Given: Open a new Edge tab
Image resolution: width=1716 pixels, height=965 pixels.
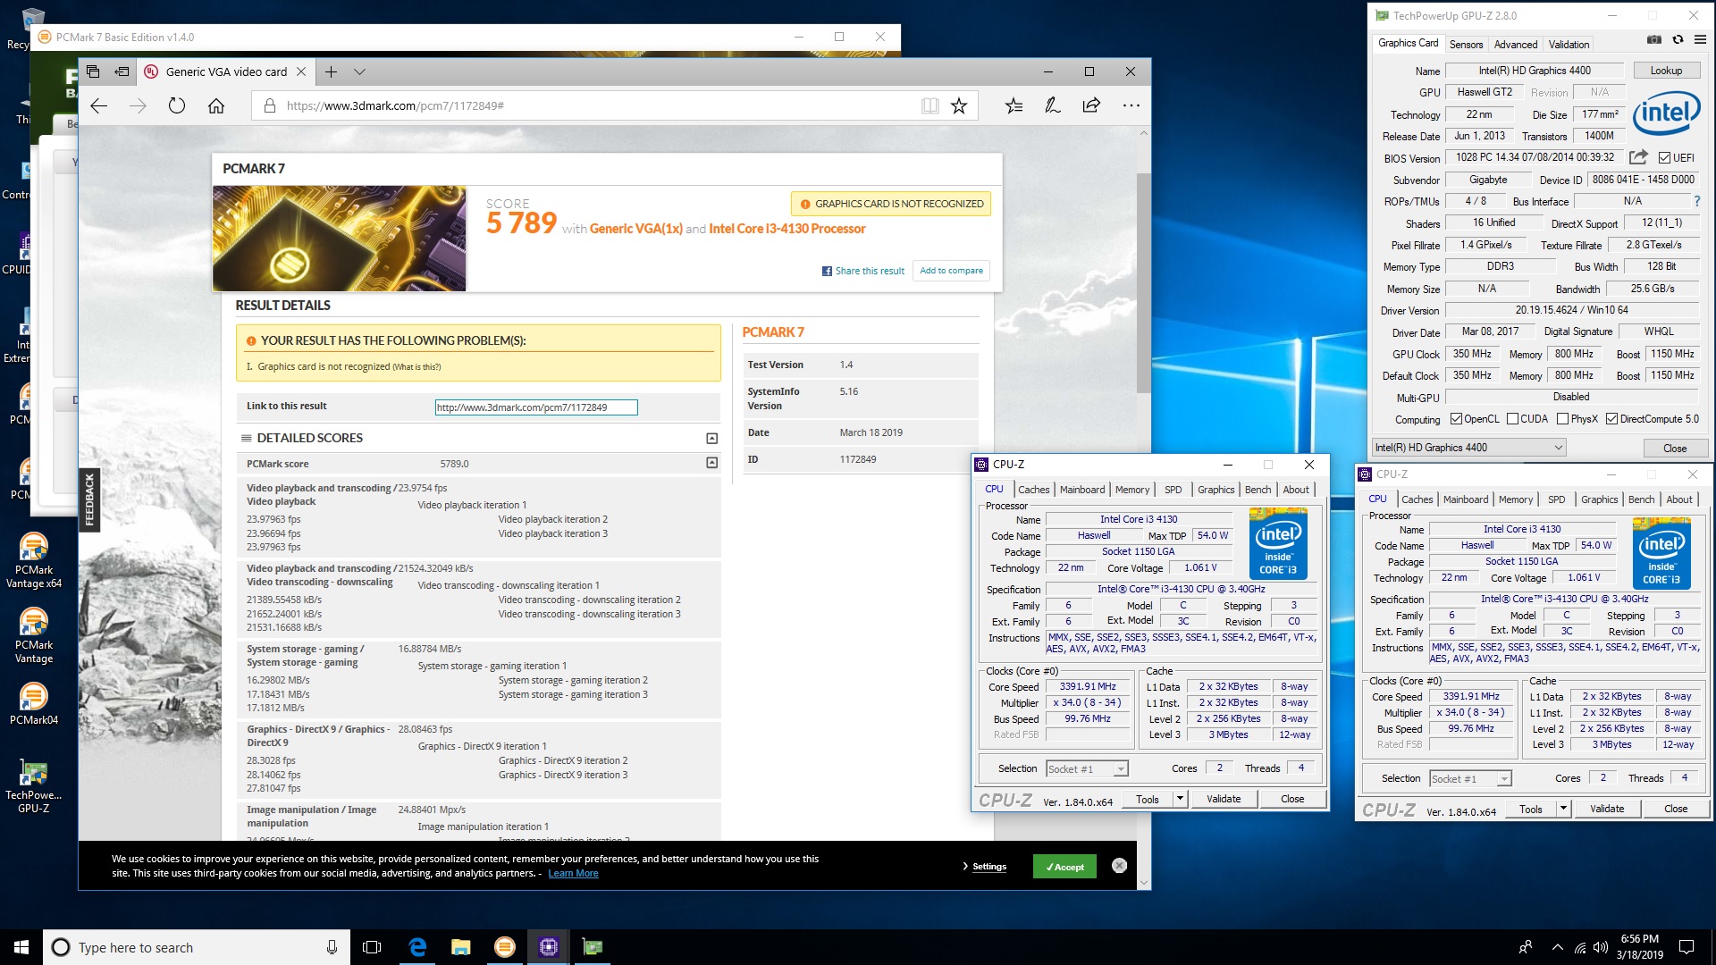Looking at the screenshot, I should pyautogui.click(x=331, y=71).
